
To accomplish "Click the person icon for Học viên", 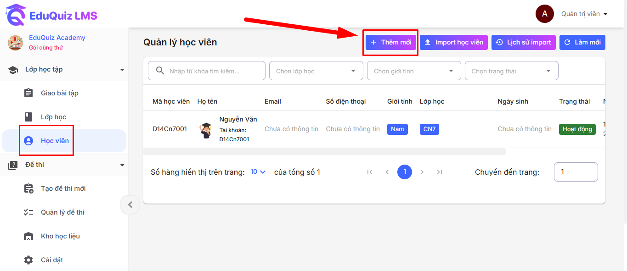I will coord(28,141).
